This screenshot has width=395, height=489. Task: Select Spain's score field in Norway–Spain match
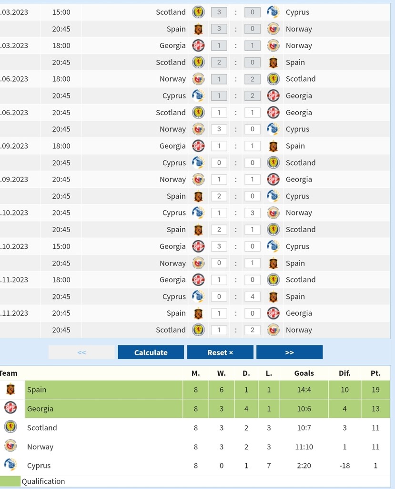pos(253,263)
